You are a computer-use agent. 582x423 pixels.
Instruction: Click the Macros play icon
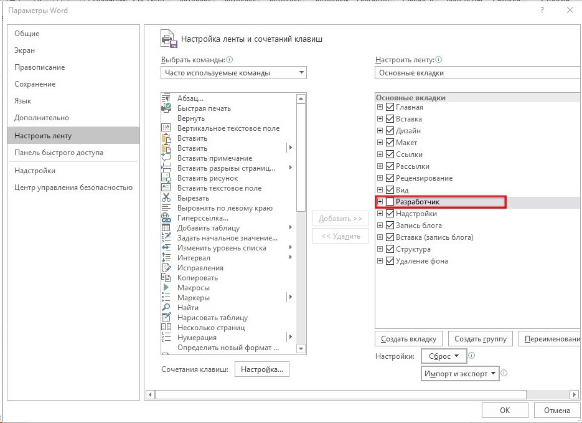[166, 287]
